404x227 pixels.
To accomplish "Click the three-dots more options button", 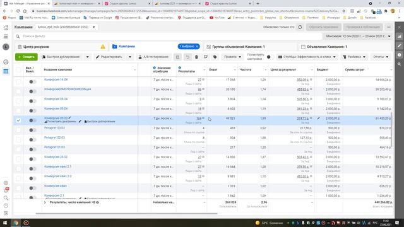I will (x=389, y=27).
